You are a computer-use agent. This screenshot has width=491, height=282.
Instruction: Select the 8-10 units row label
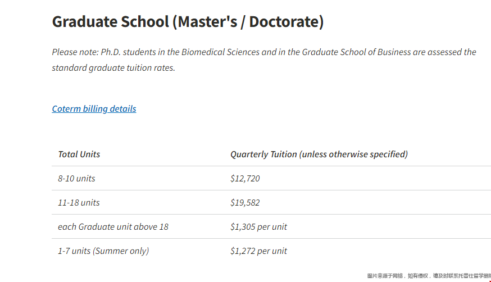tap(76, 179)
